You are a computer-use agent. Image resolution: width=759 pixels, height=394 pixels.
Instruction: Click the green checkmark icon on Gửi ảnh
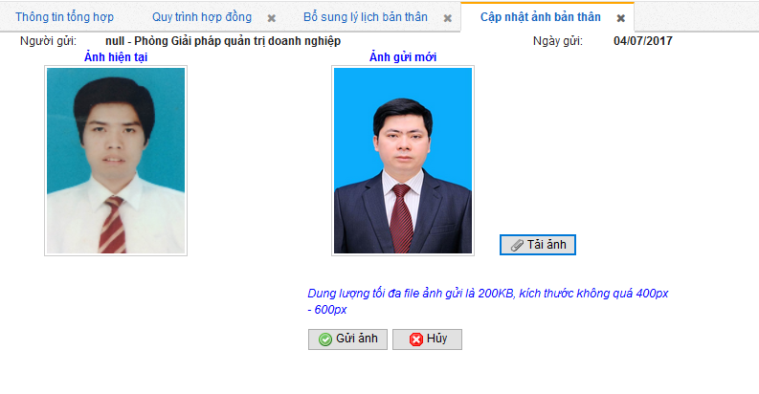click(325, 339)
